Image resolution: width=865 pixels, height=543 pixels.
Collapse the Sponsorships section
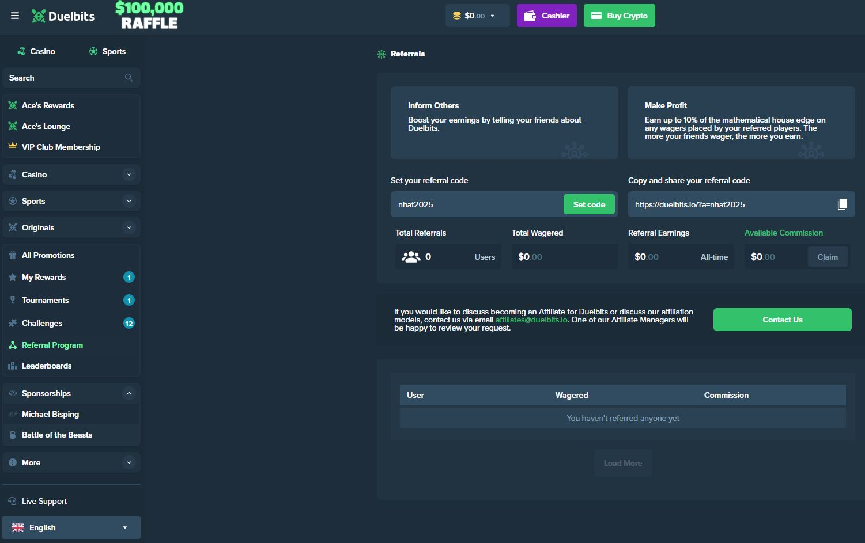click(x=129, y=393)
